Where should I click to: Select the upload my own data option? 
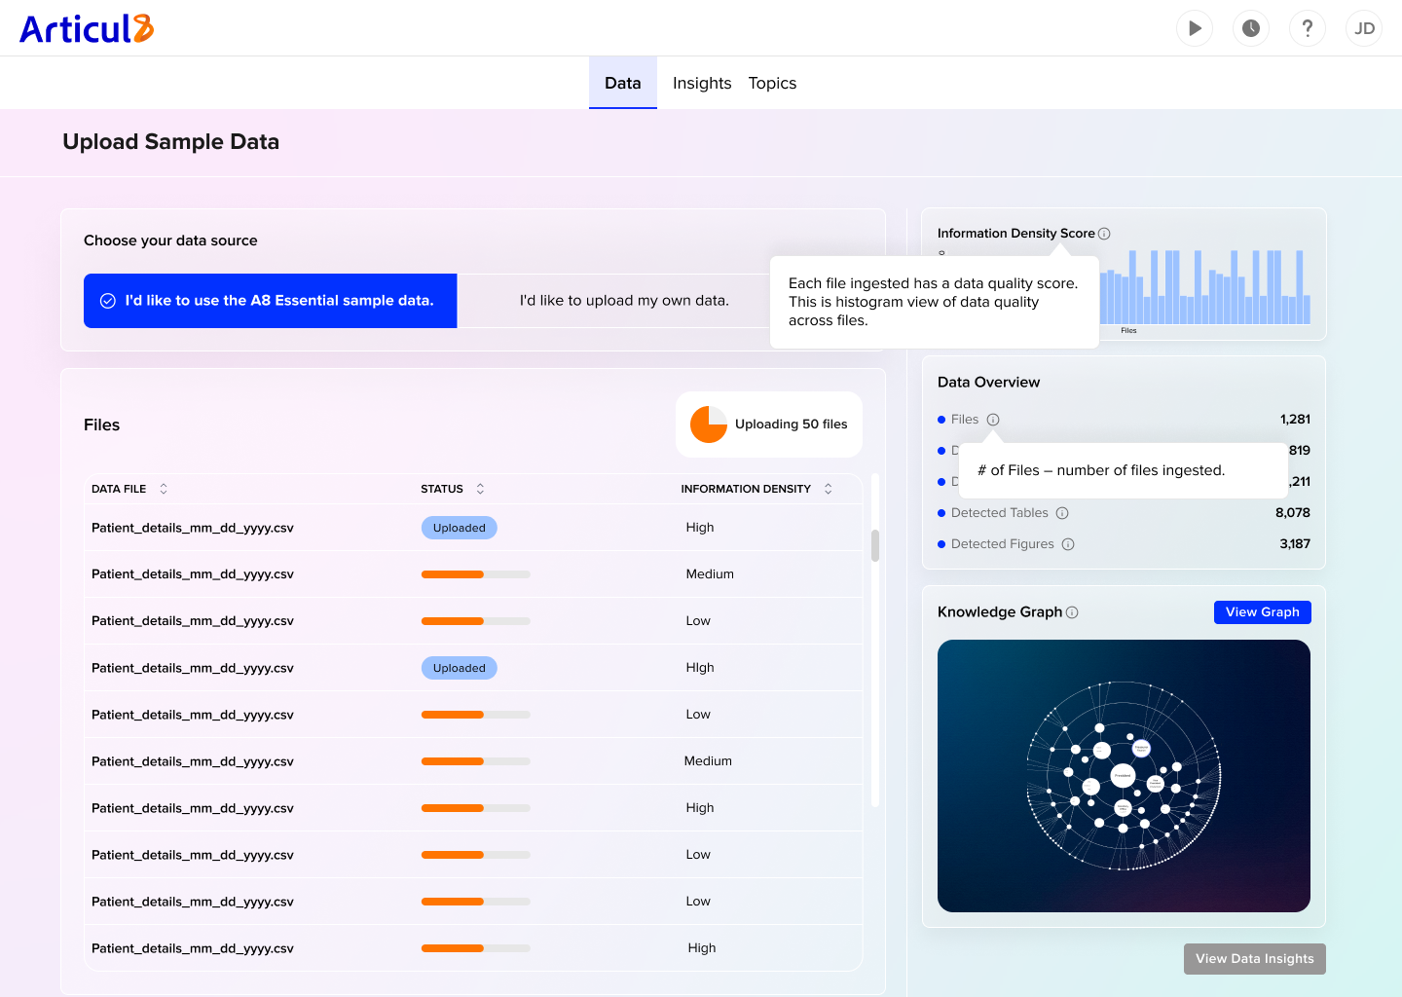(x=624, y=301)
